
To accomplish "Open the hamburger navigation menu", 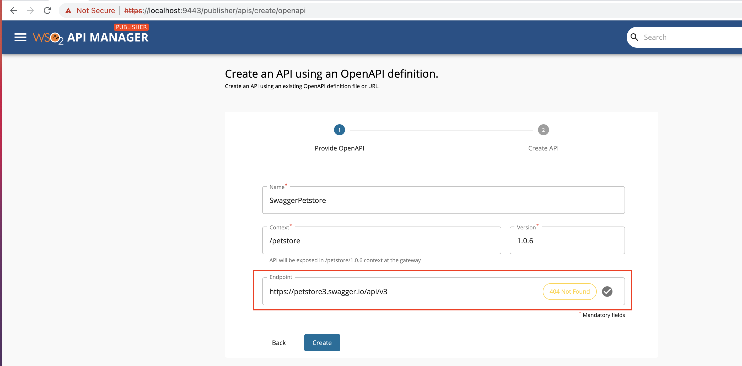I will pos(20,37).
